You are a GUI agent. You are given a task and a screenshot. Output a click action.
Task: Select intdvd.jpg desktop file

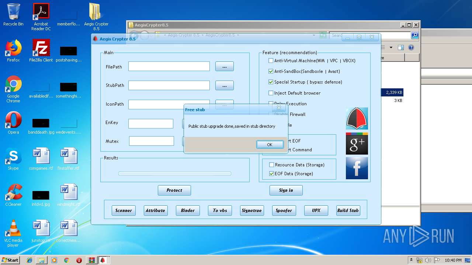(41, 197)
